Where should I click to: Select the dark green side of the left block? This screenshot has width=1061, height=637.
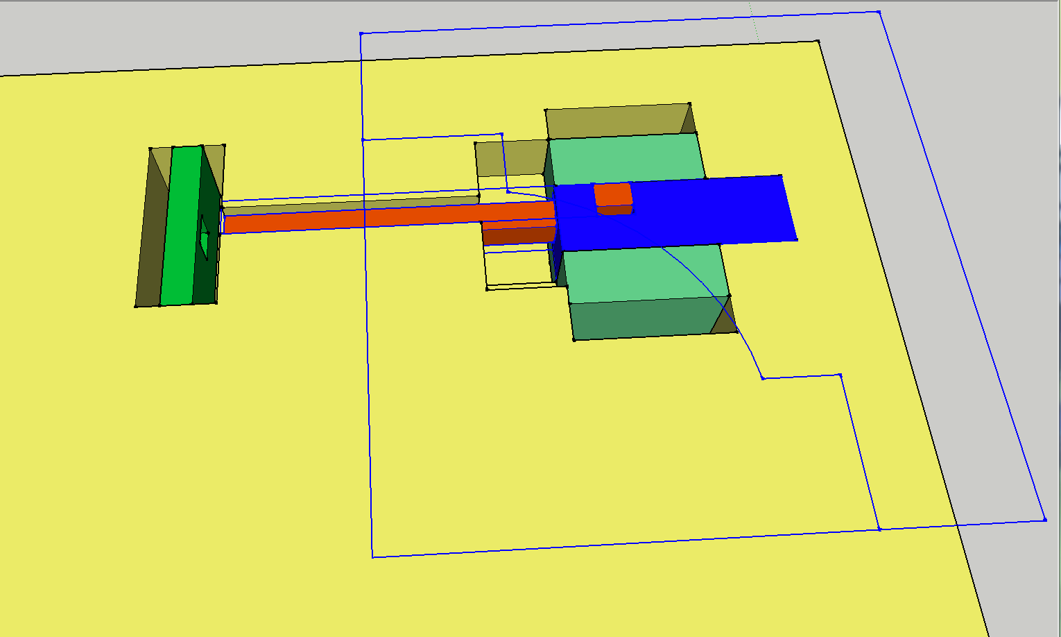[x=209, y=278]
